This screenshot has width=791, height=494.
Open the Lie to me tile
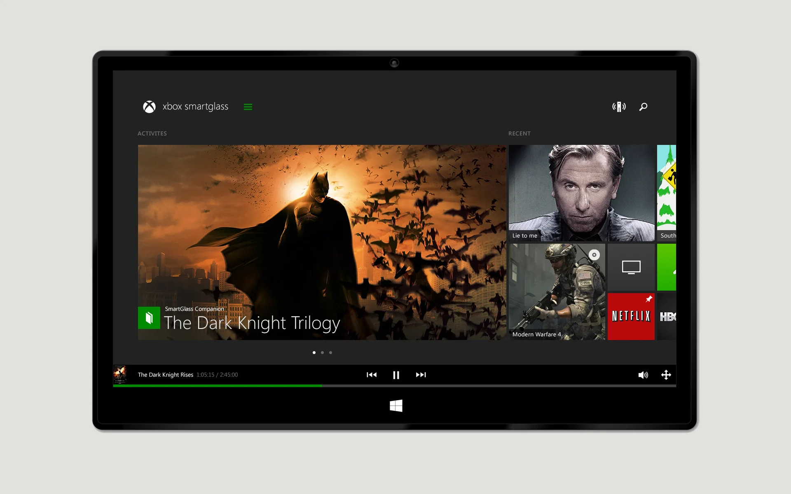[581, 193]
